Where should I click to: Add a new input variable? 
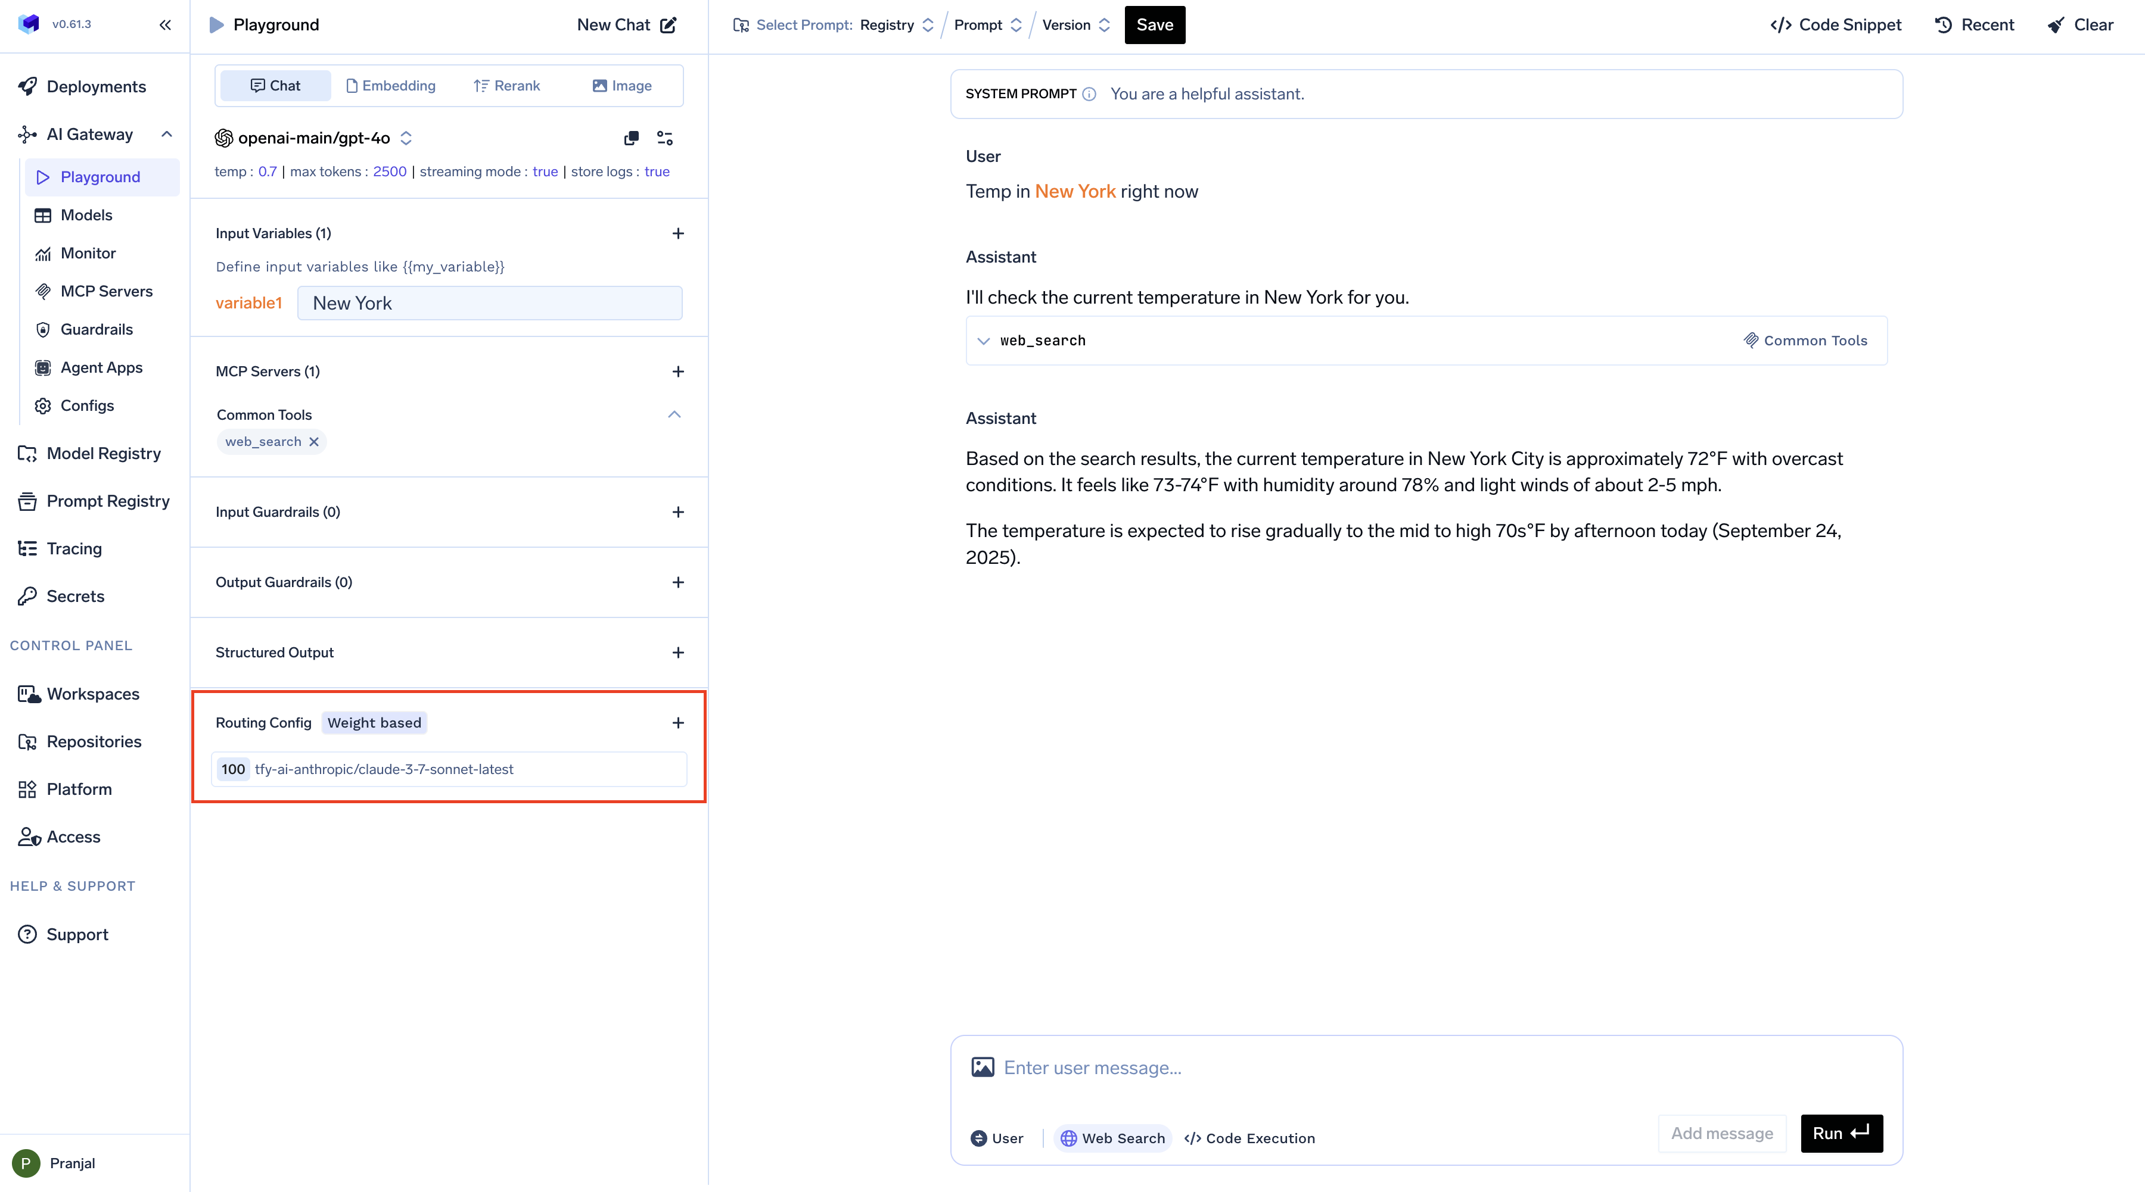[x=678, y=234]
